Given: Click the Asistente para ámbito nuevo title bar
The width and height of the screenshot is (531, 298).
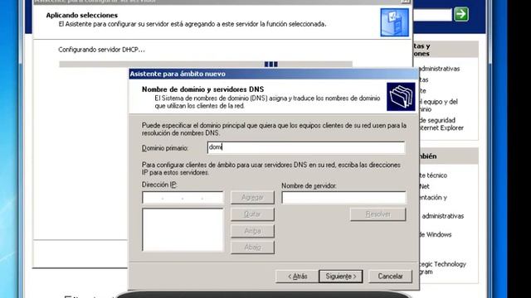Looking at the screenshot, I should [273, 74].
